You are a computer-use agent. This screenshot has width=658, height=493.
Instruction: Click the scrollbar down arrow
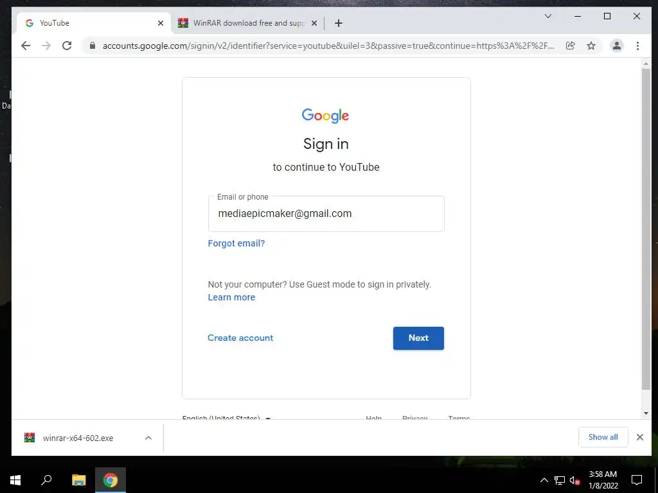click(x=646, y=413)
